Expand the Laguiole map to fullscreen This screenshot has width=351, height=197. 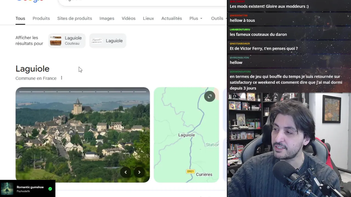click(x=210, y=96)
